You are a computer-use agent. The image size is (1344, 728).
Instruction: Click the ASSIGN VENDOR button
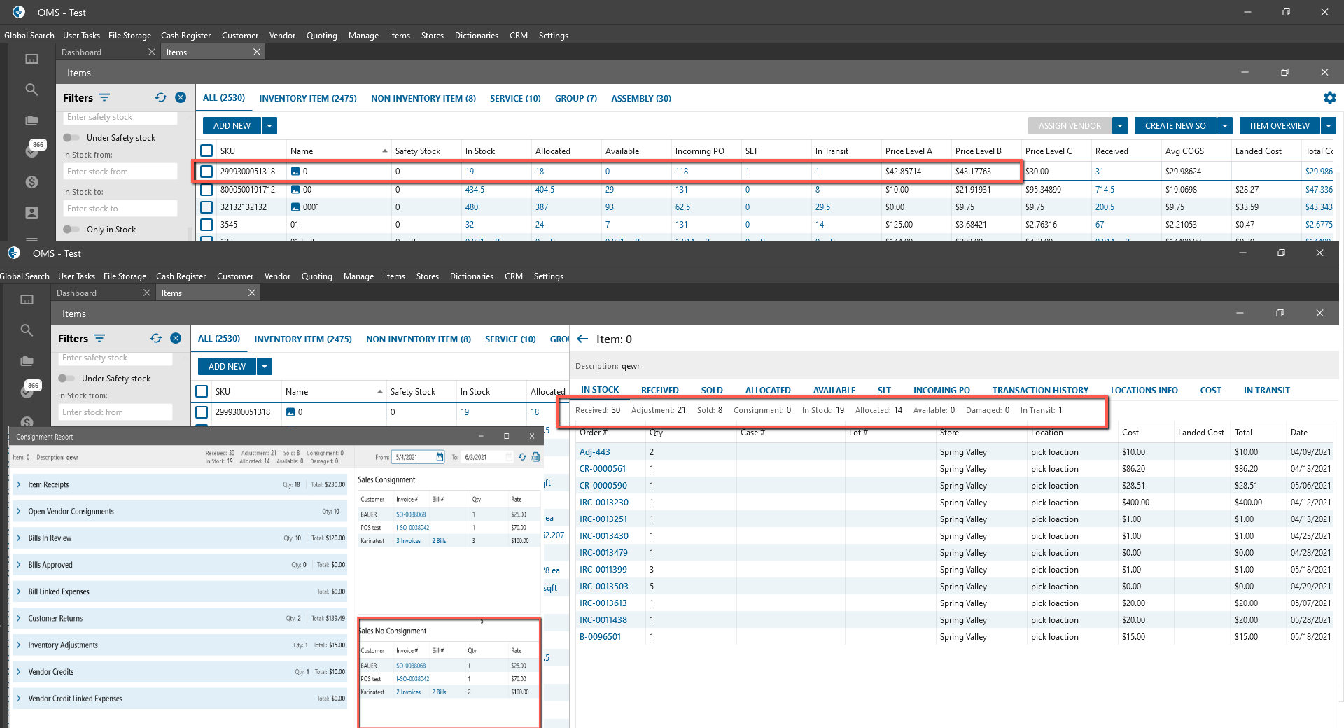[x=1070, y=126]
